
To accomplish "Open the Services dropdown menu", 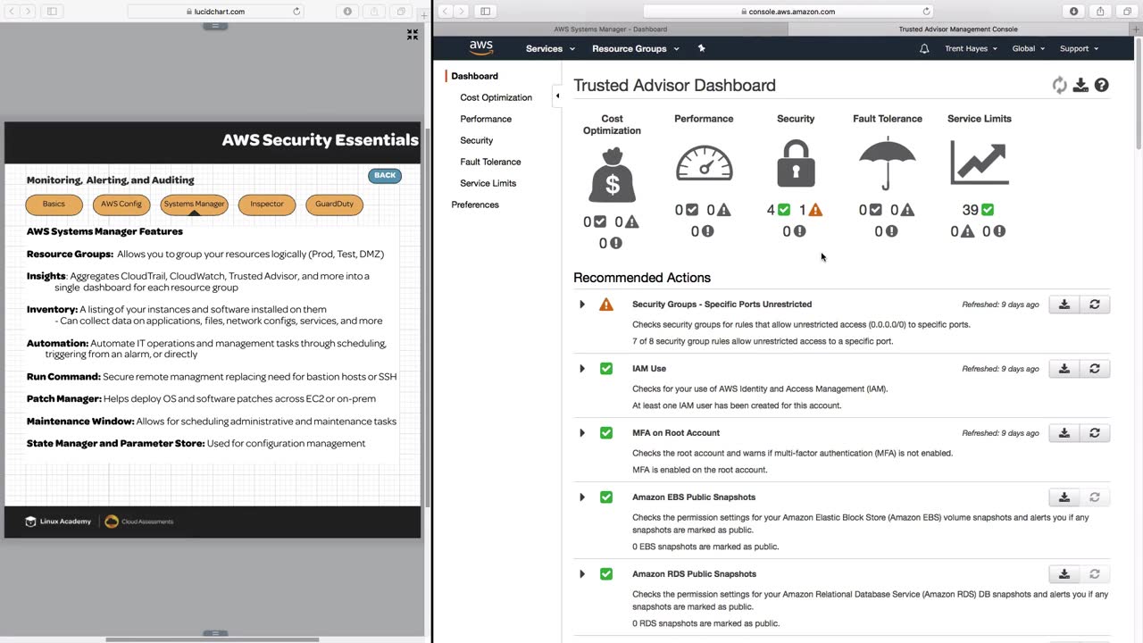I will [548, 48].
